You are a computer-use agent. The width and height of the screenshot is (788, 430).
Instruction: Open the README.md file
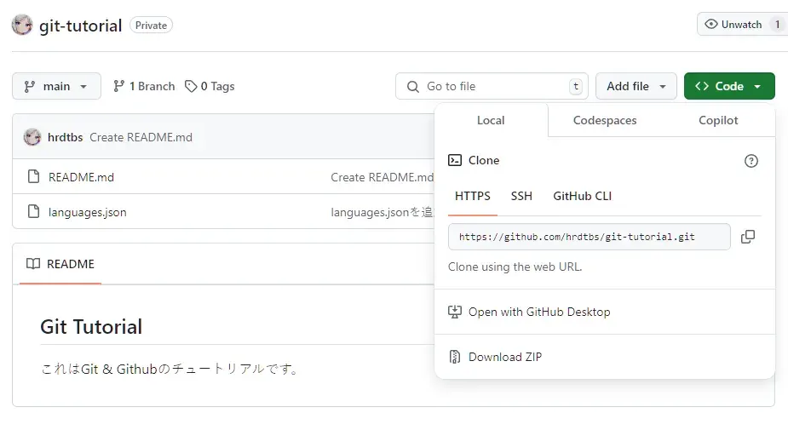point(82,177)
